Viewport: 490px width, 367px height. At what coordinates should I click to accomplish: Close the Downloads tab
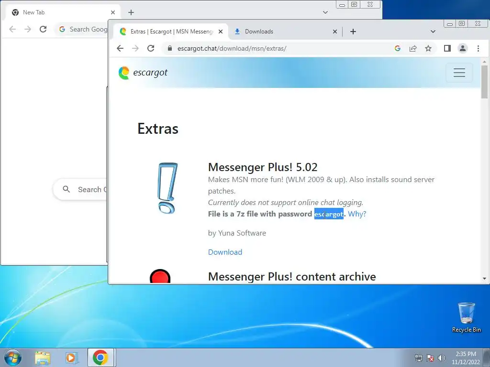[334, 32]
